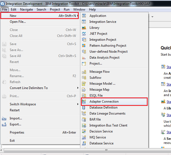Click the Data Lineage Documents icon

tap(84, 113)
